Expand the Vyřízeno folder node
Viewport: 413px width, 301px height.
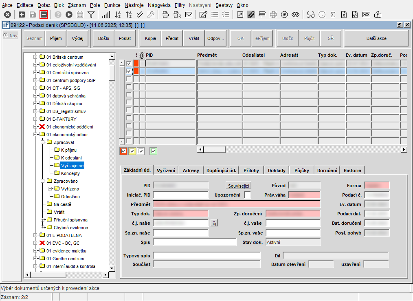click(x=51, y=189)
